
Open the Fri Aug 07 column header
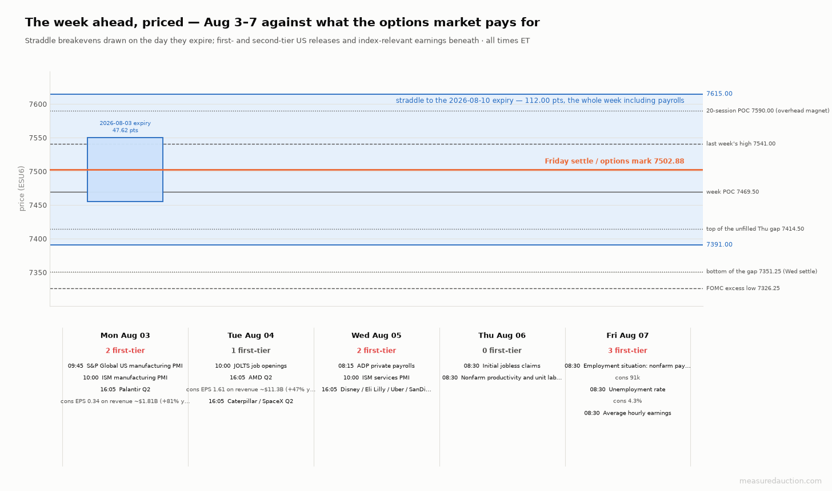[x=627, y=336]
